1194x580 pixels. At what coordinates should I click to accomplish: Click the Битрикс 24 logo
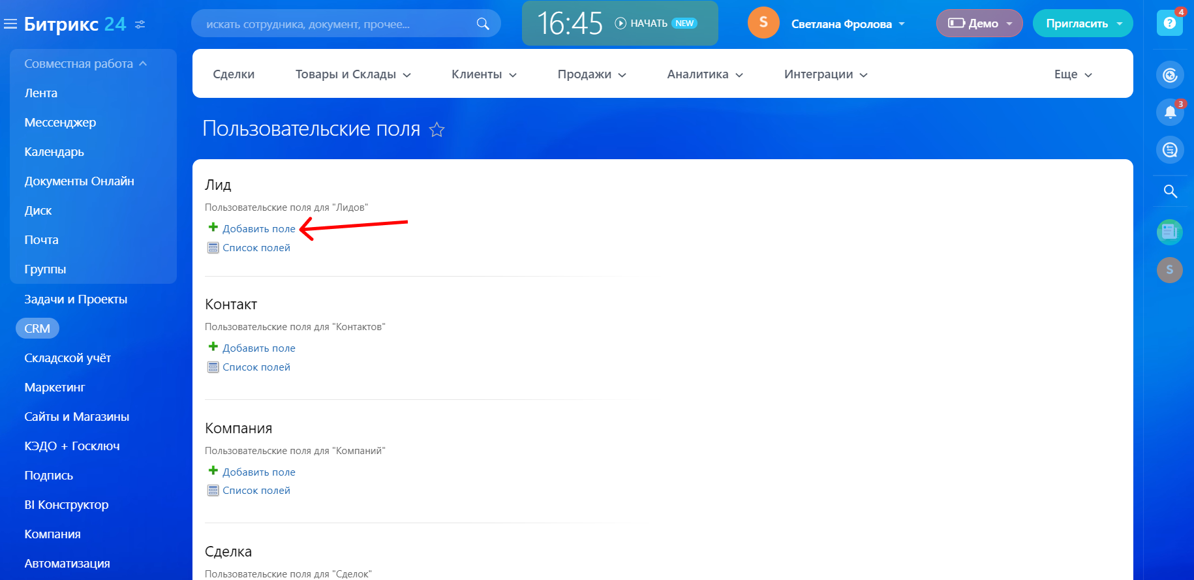[75, 24]
